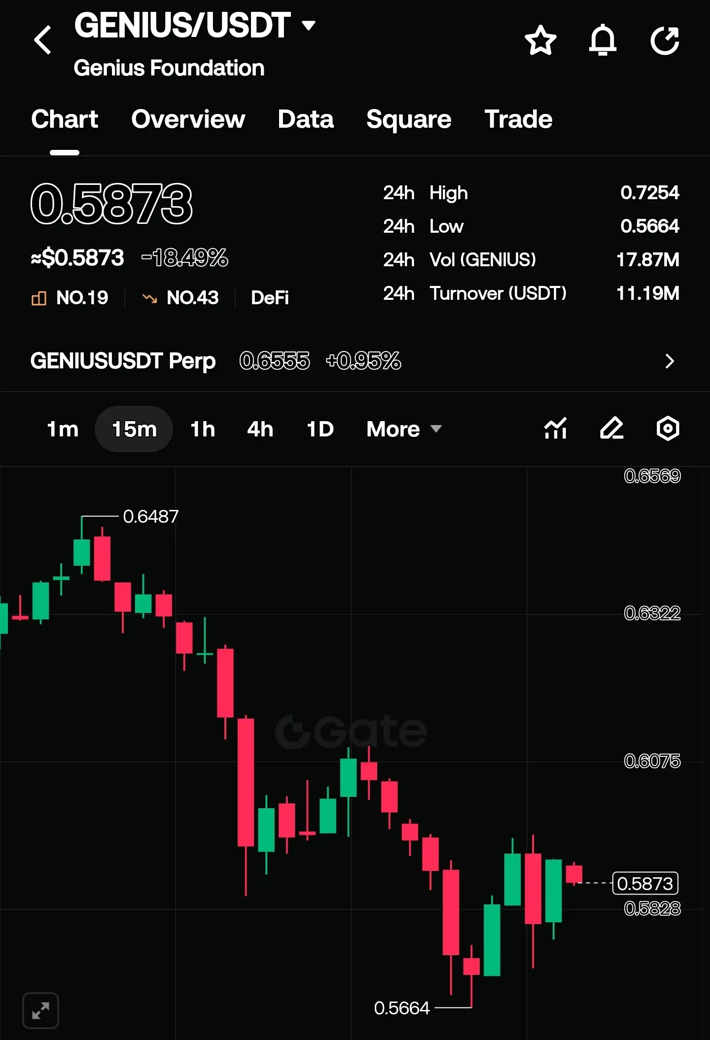
Task: Share the chart via share icon
Action: pos(665,40)
